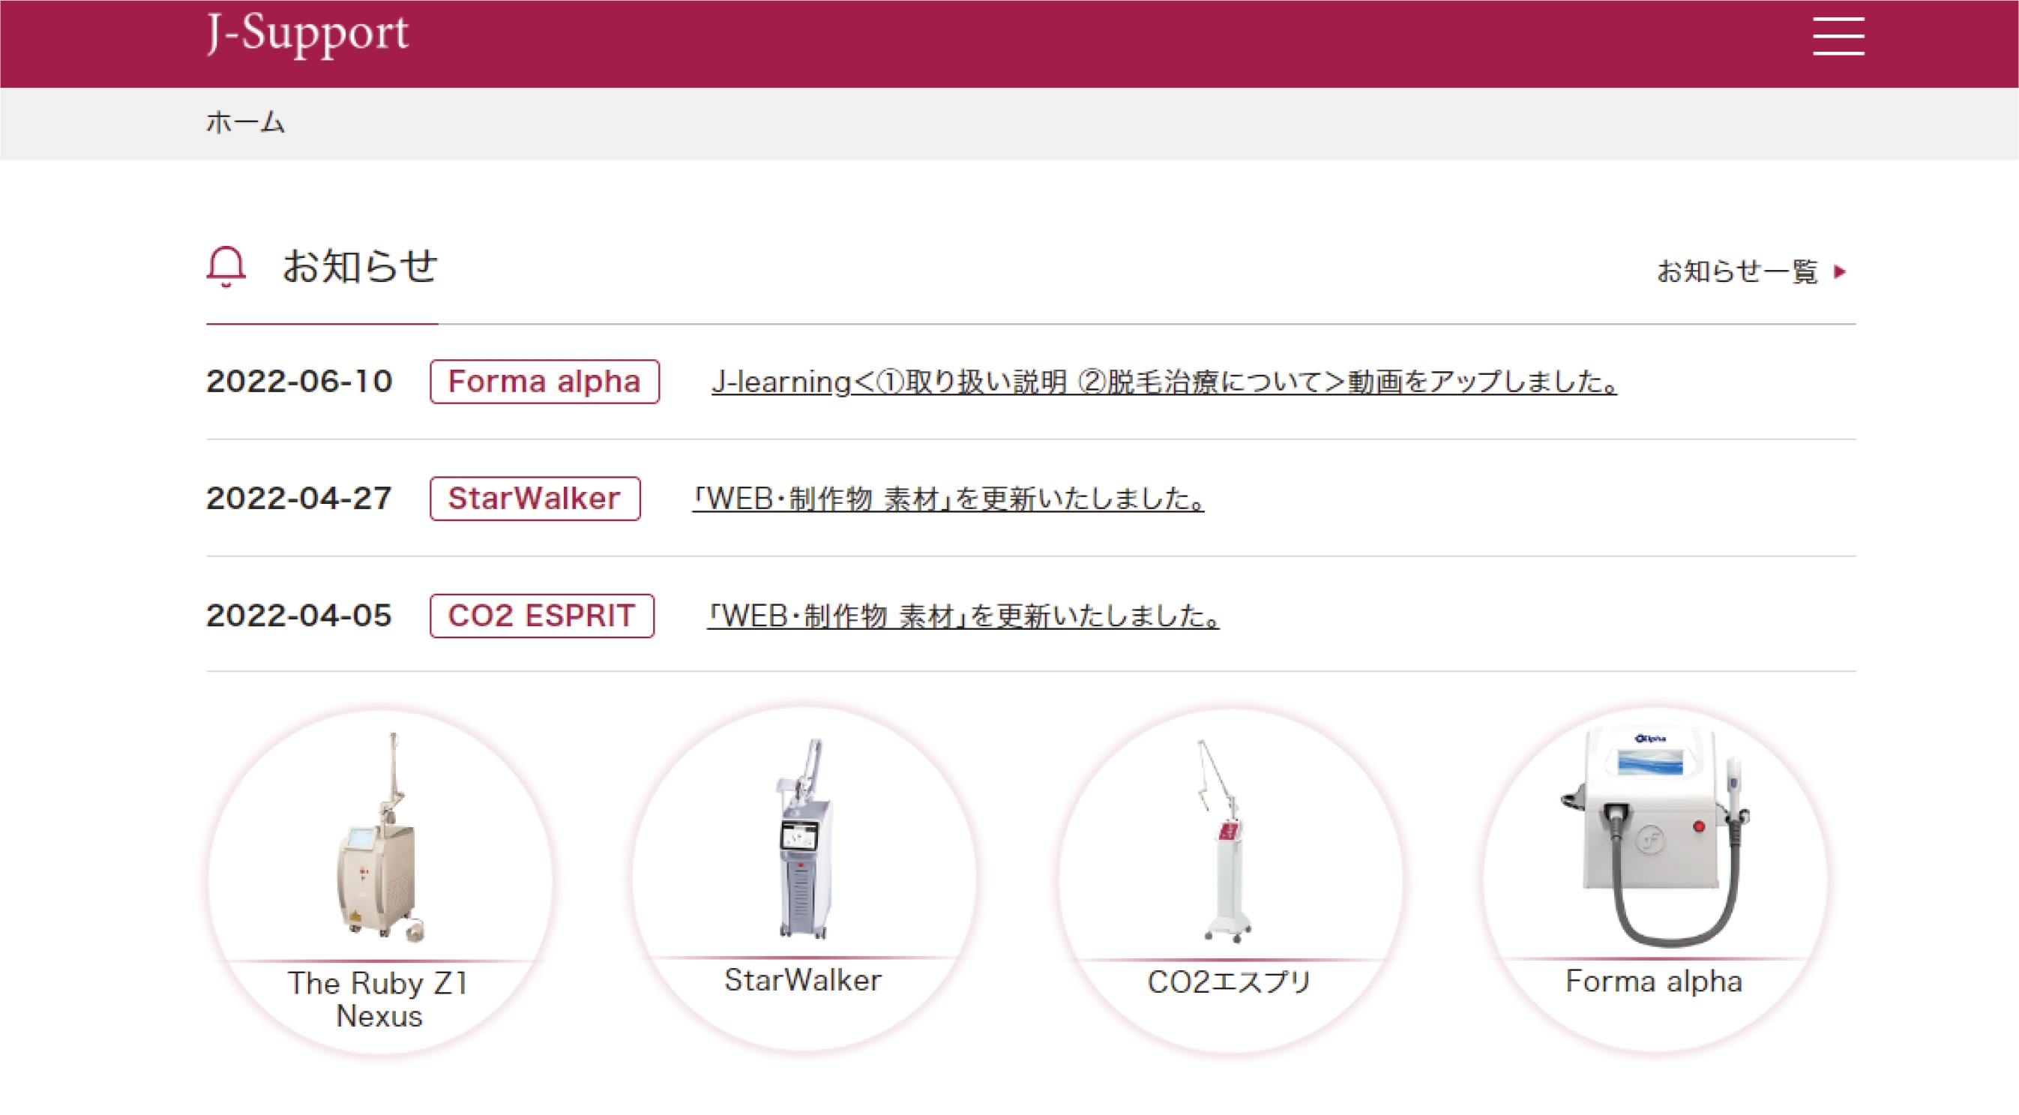The height and width of the screenshot is (1115, 2019).
Task: Open the CO2エスプリ product label
Action: (1229, 982)
